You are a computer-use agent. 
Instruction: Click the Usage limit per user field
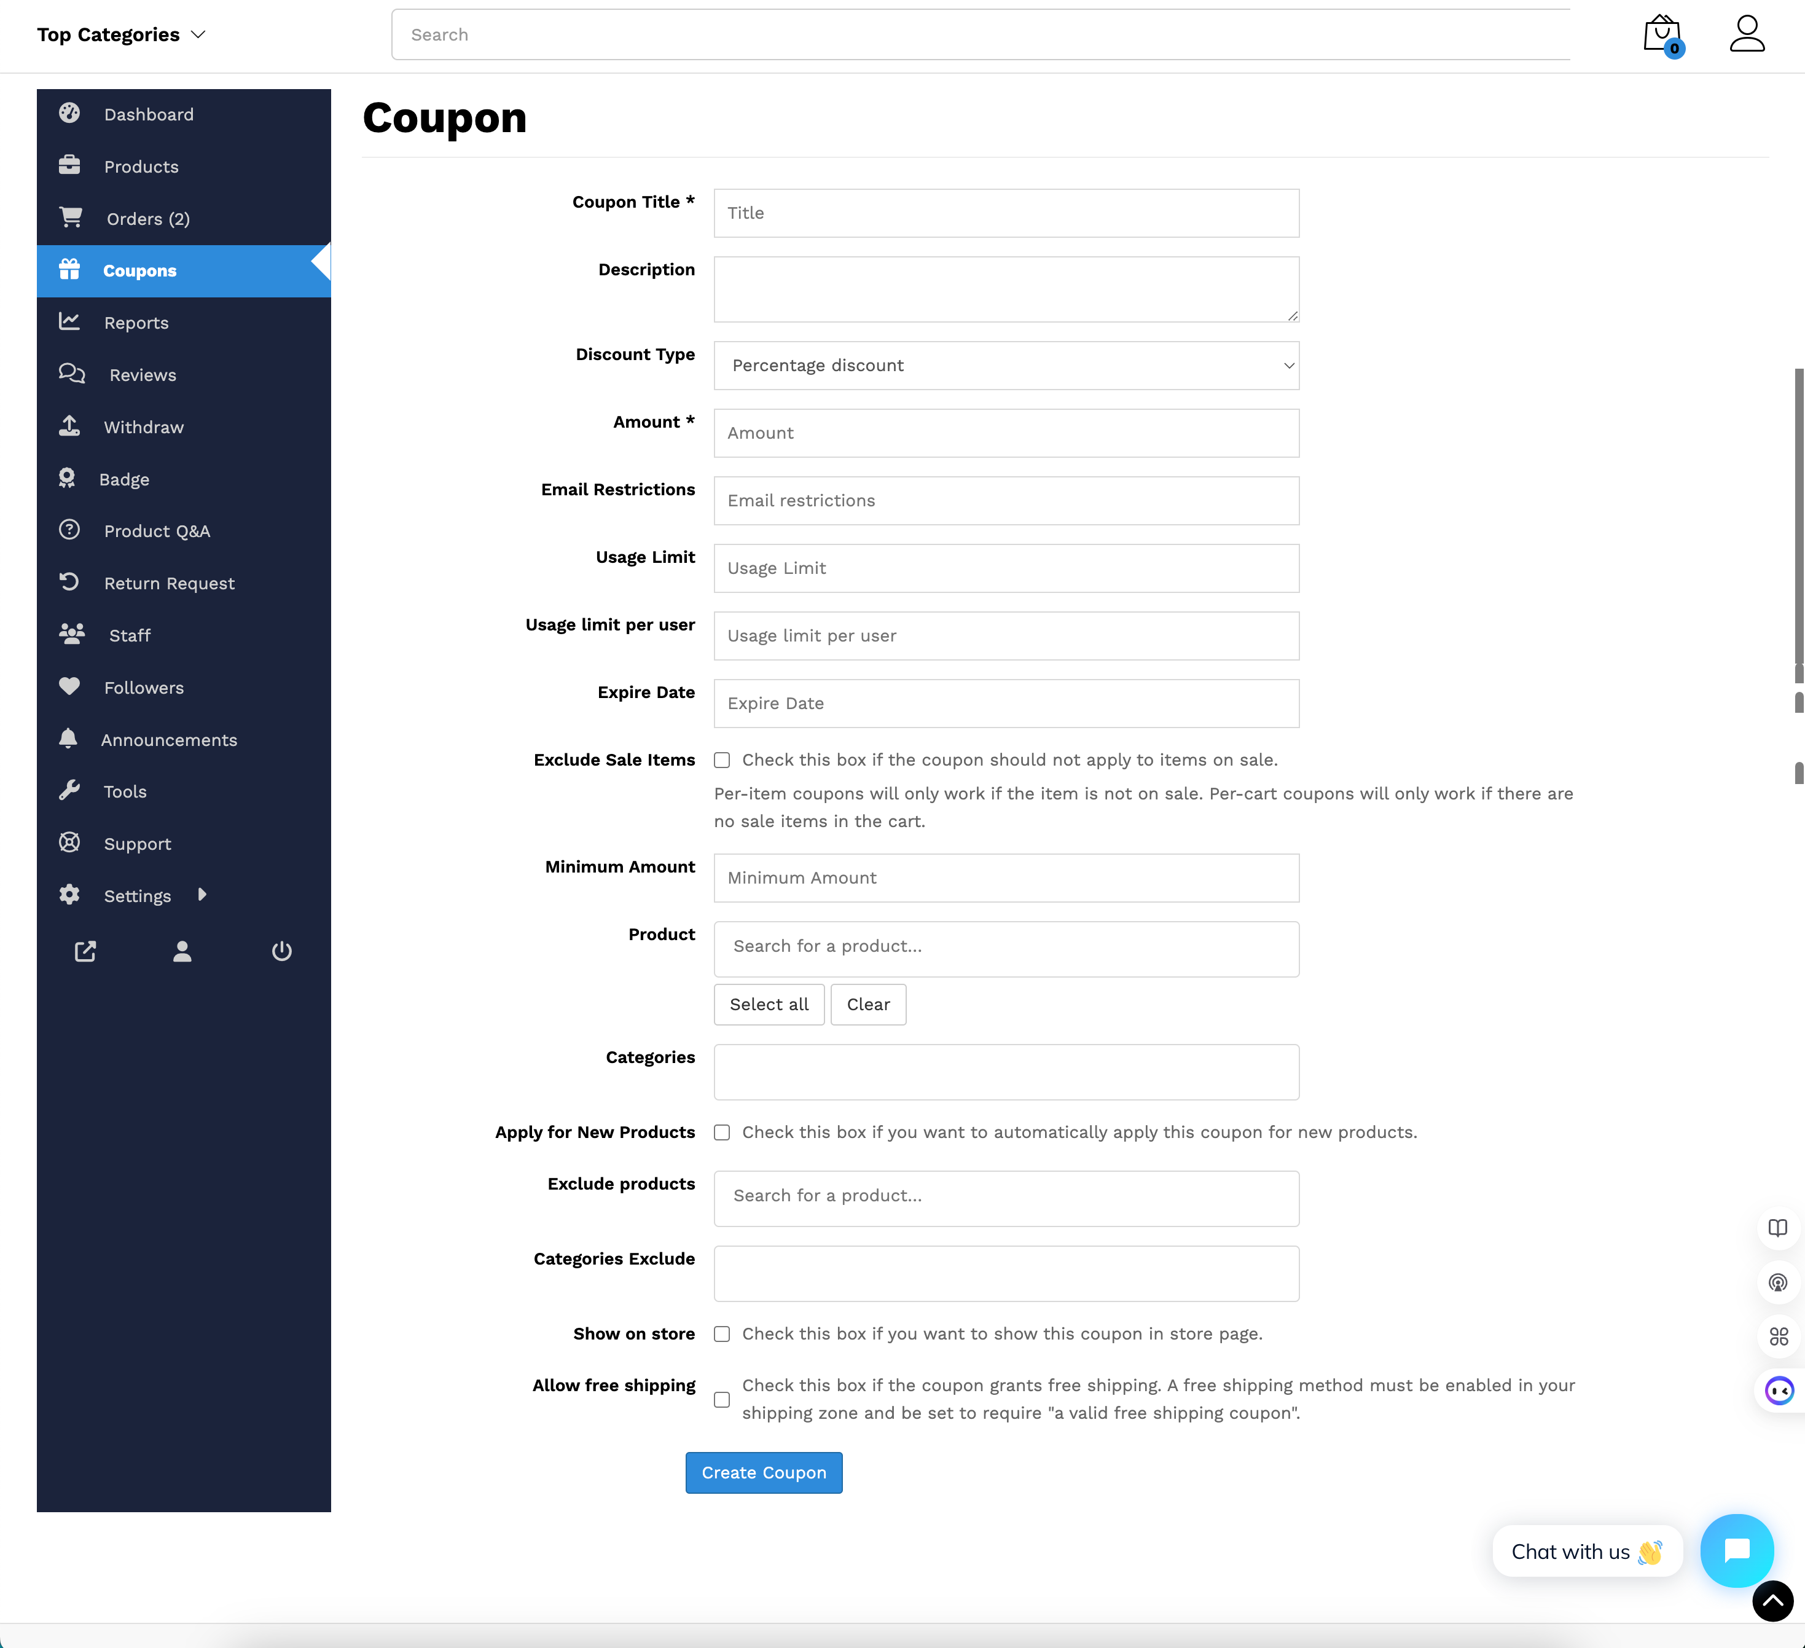pyautogui.click(x=1006, y=636)
